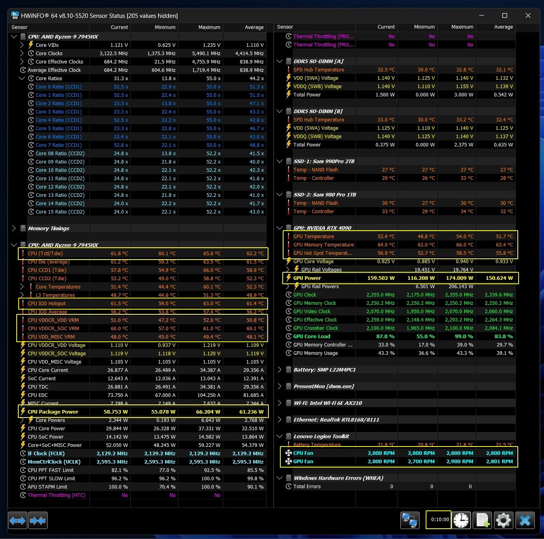Select the Core 0 Ratio (CCD1) row

coord(137,87)
